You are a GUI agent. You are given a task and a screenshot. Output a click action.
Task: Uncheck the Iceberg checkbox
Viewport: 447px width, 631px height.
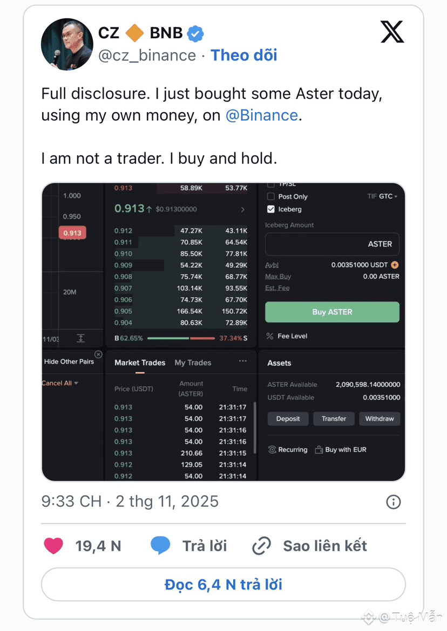point(271,209)
